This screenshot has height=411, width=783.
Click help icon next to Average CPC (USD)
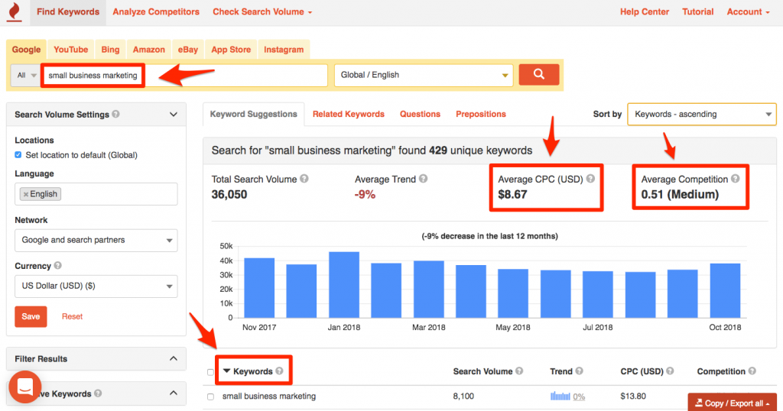tap(590, 179)
